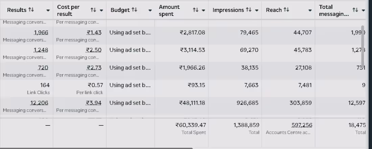
Task: Expand the Budget column dropdown caret
Action: [150, 10]
